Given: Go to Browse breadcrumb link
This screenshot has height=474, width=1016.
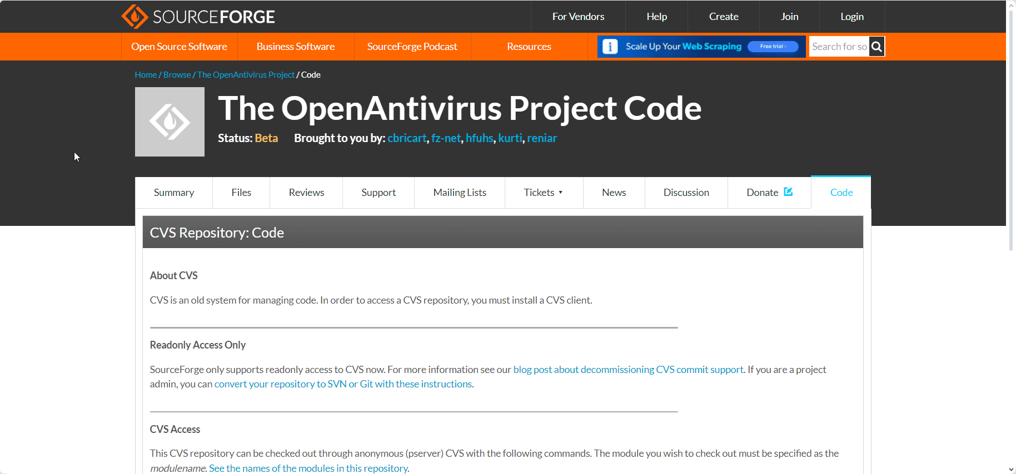Looking at the screenshot, I should [177, 75].
